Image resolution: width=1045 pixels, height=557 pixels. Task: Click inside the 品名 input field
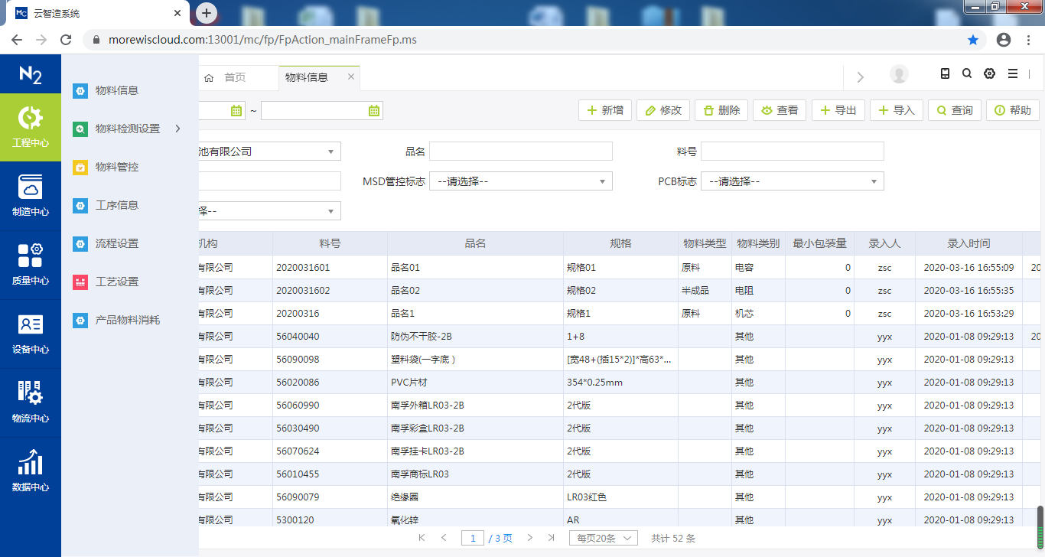click(x=520, y=151)
